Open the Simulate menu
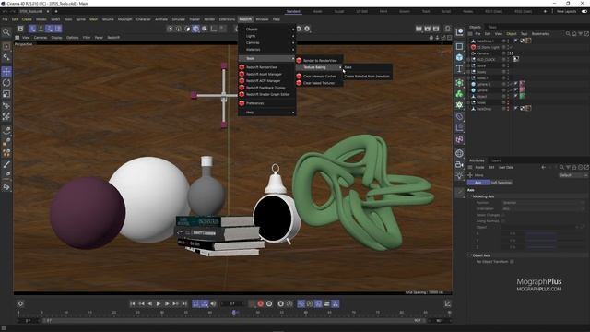Image resolution: width=590 pixels, height=332 pixels. tap(178, 19)
